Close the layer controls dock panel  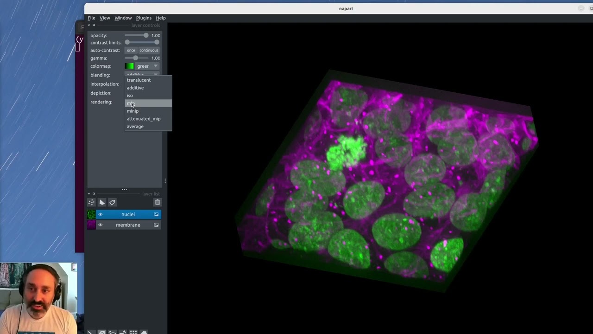(89, 25)
